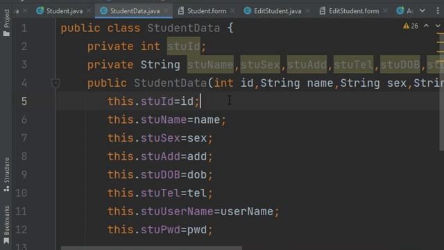The width and height of the screenshot is (444, 250).
Task: Close the EditStudent.form tab
Action: pyautogui.click(x=385, y=11)
